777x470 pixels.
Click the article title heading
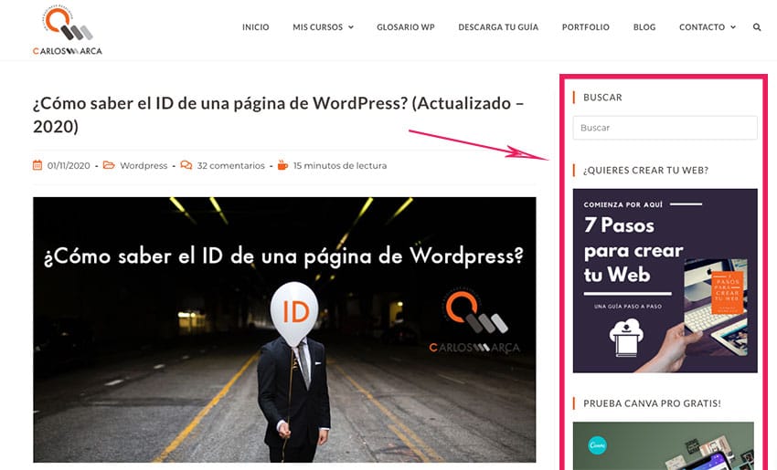[x=279, y=115]
